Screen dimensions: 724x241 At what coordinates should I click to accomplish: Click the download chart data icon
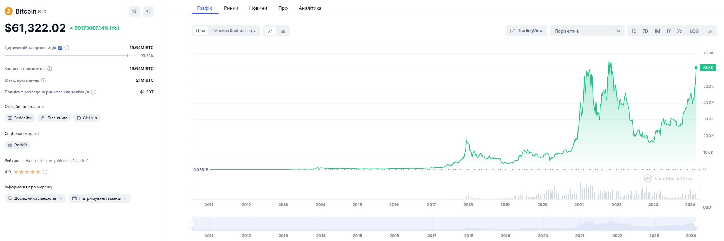pos(710,31)
